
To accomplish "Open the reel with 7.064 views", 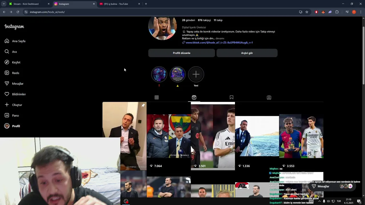I will [169, 136].
